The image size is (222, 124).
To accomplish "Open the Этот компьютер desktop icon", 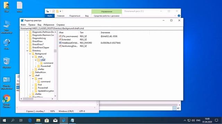I will (7, 27).
